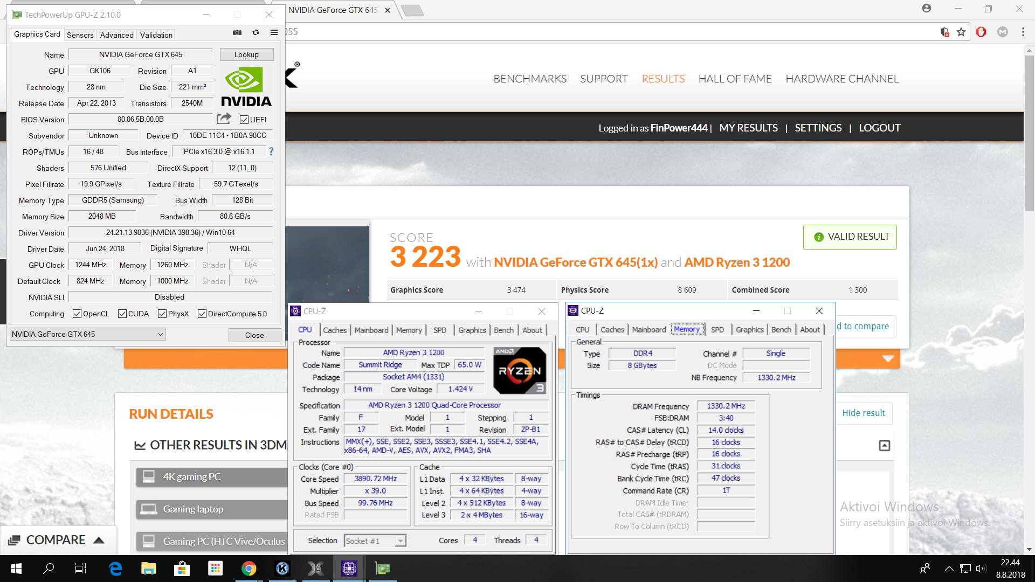Switch to the Sensors tab in GPU-Z
Image resolution: width=1035 pixels, height=582 pixels.
pos(80,35)
